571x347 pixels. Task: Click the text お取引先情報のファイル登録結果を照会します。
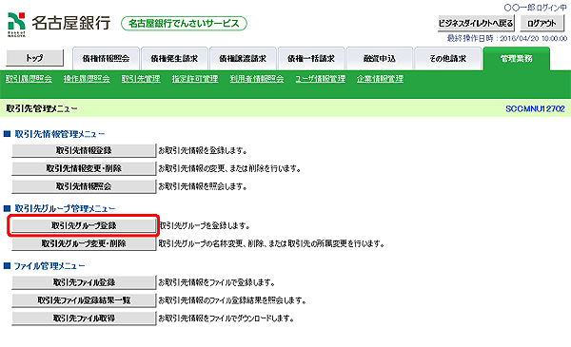pyautogui.click(x=232, y=300)
